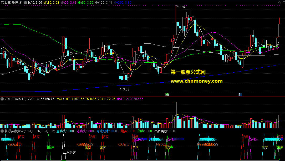This screenshot has width=285, height=161.
Task: Click the 3.03 low price label
Action: click(126, 89)
